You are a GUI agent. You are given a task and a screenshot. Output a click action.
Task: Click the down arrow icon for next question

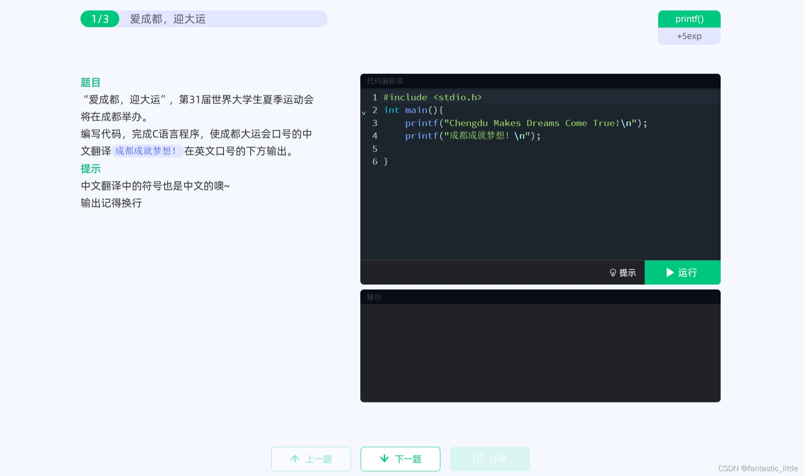click(x=384, y=459)
